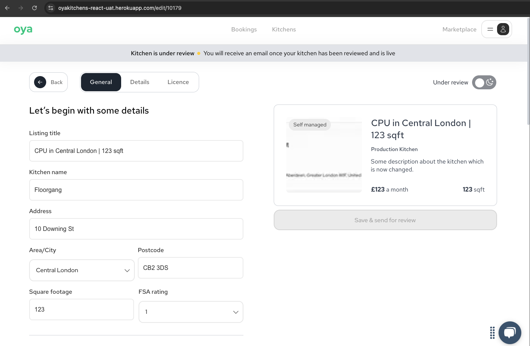Viewport: 530px width, 346px height.
Task: Click the browser back arrow
Action: (7, 8)
